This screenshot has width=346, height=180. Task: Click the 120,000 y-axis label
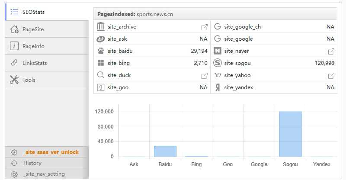104,112
